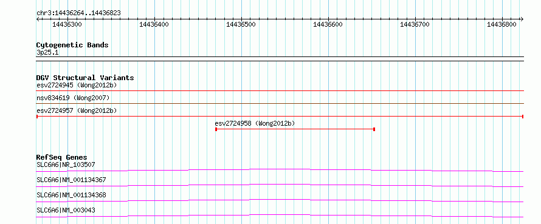Viewport: 541px width, 224px height.
Task: Click the RefSeq Genes track title
Action: (x=61, y=157)
